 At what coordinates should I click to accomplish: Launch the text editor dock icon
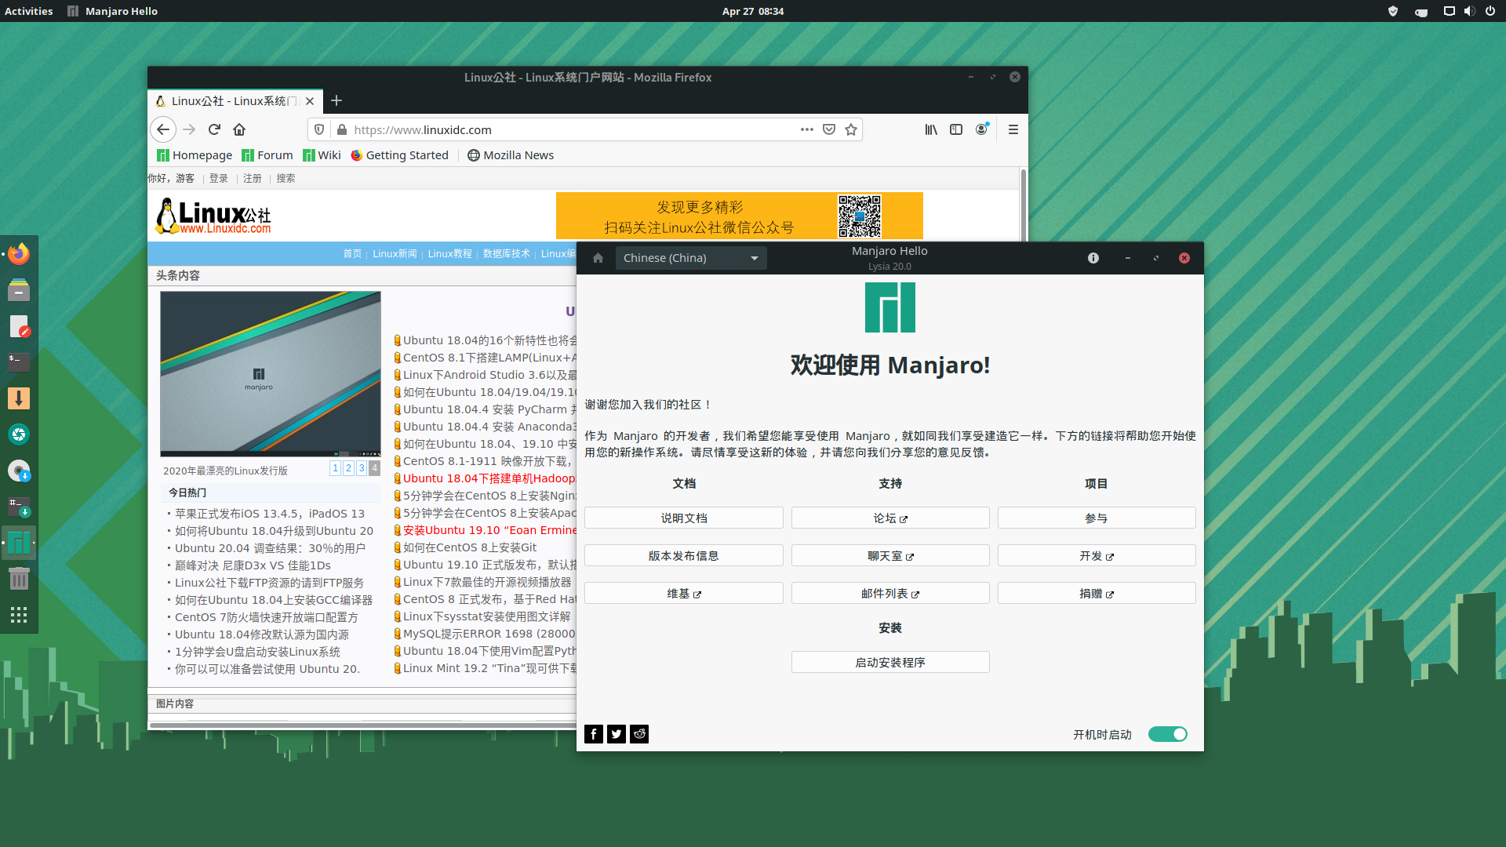point(19,326)
